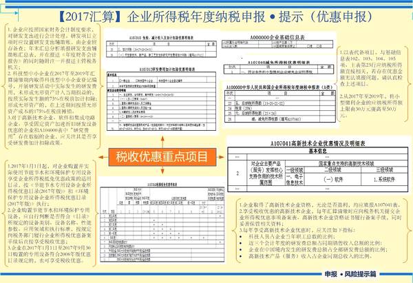Click the note beginning 2.科技型中小企业在2017年至2019年

[x=52, y=92]
